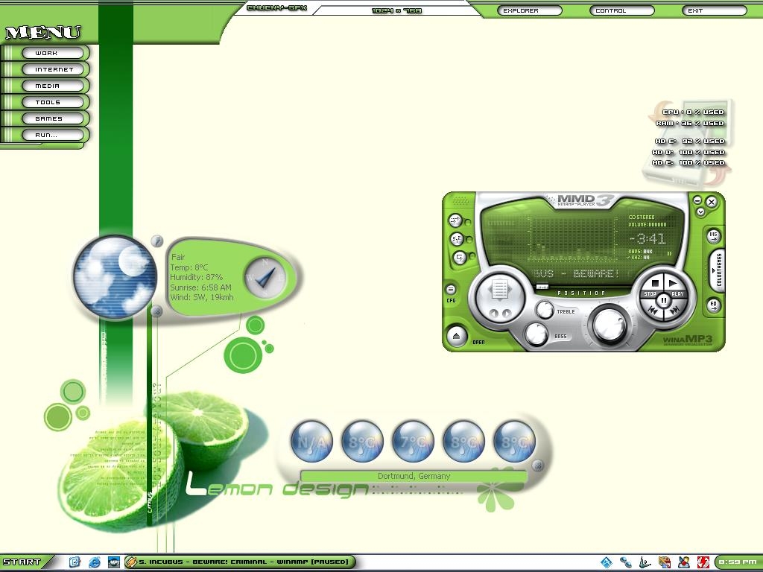This screenshot has width=763, height=572.
Task: Toggle repeat with the loop-arrow button
Action: tap(460, 257)
